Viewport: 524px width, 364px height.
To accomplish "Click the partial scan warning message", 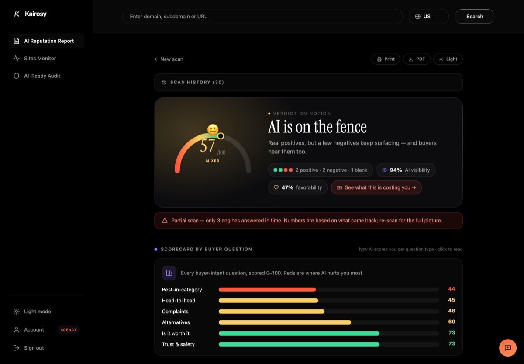I will pyautogui.click(x=307, y=221).
